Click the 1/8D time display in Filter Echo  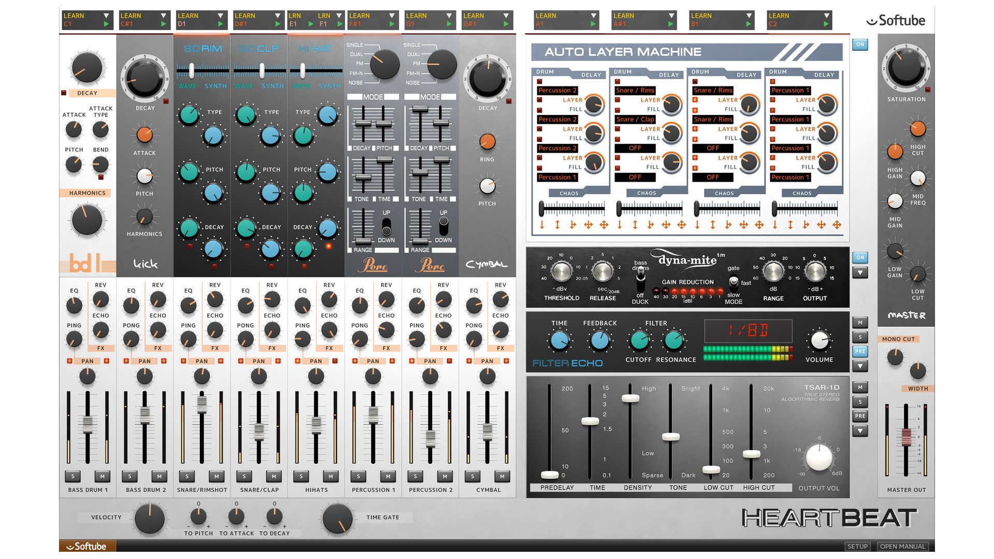(748, 330)
